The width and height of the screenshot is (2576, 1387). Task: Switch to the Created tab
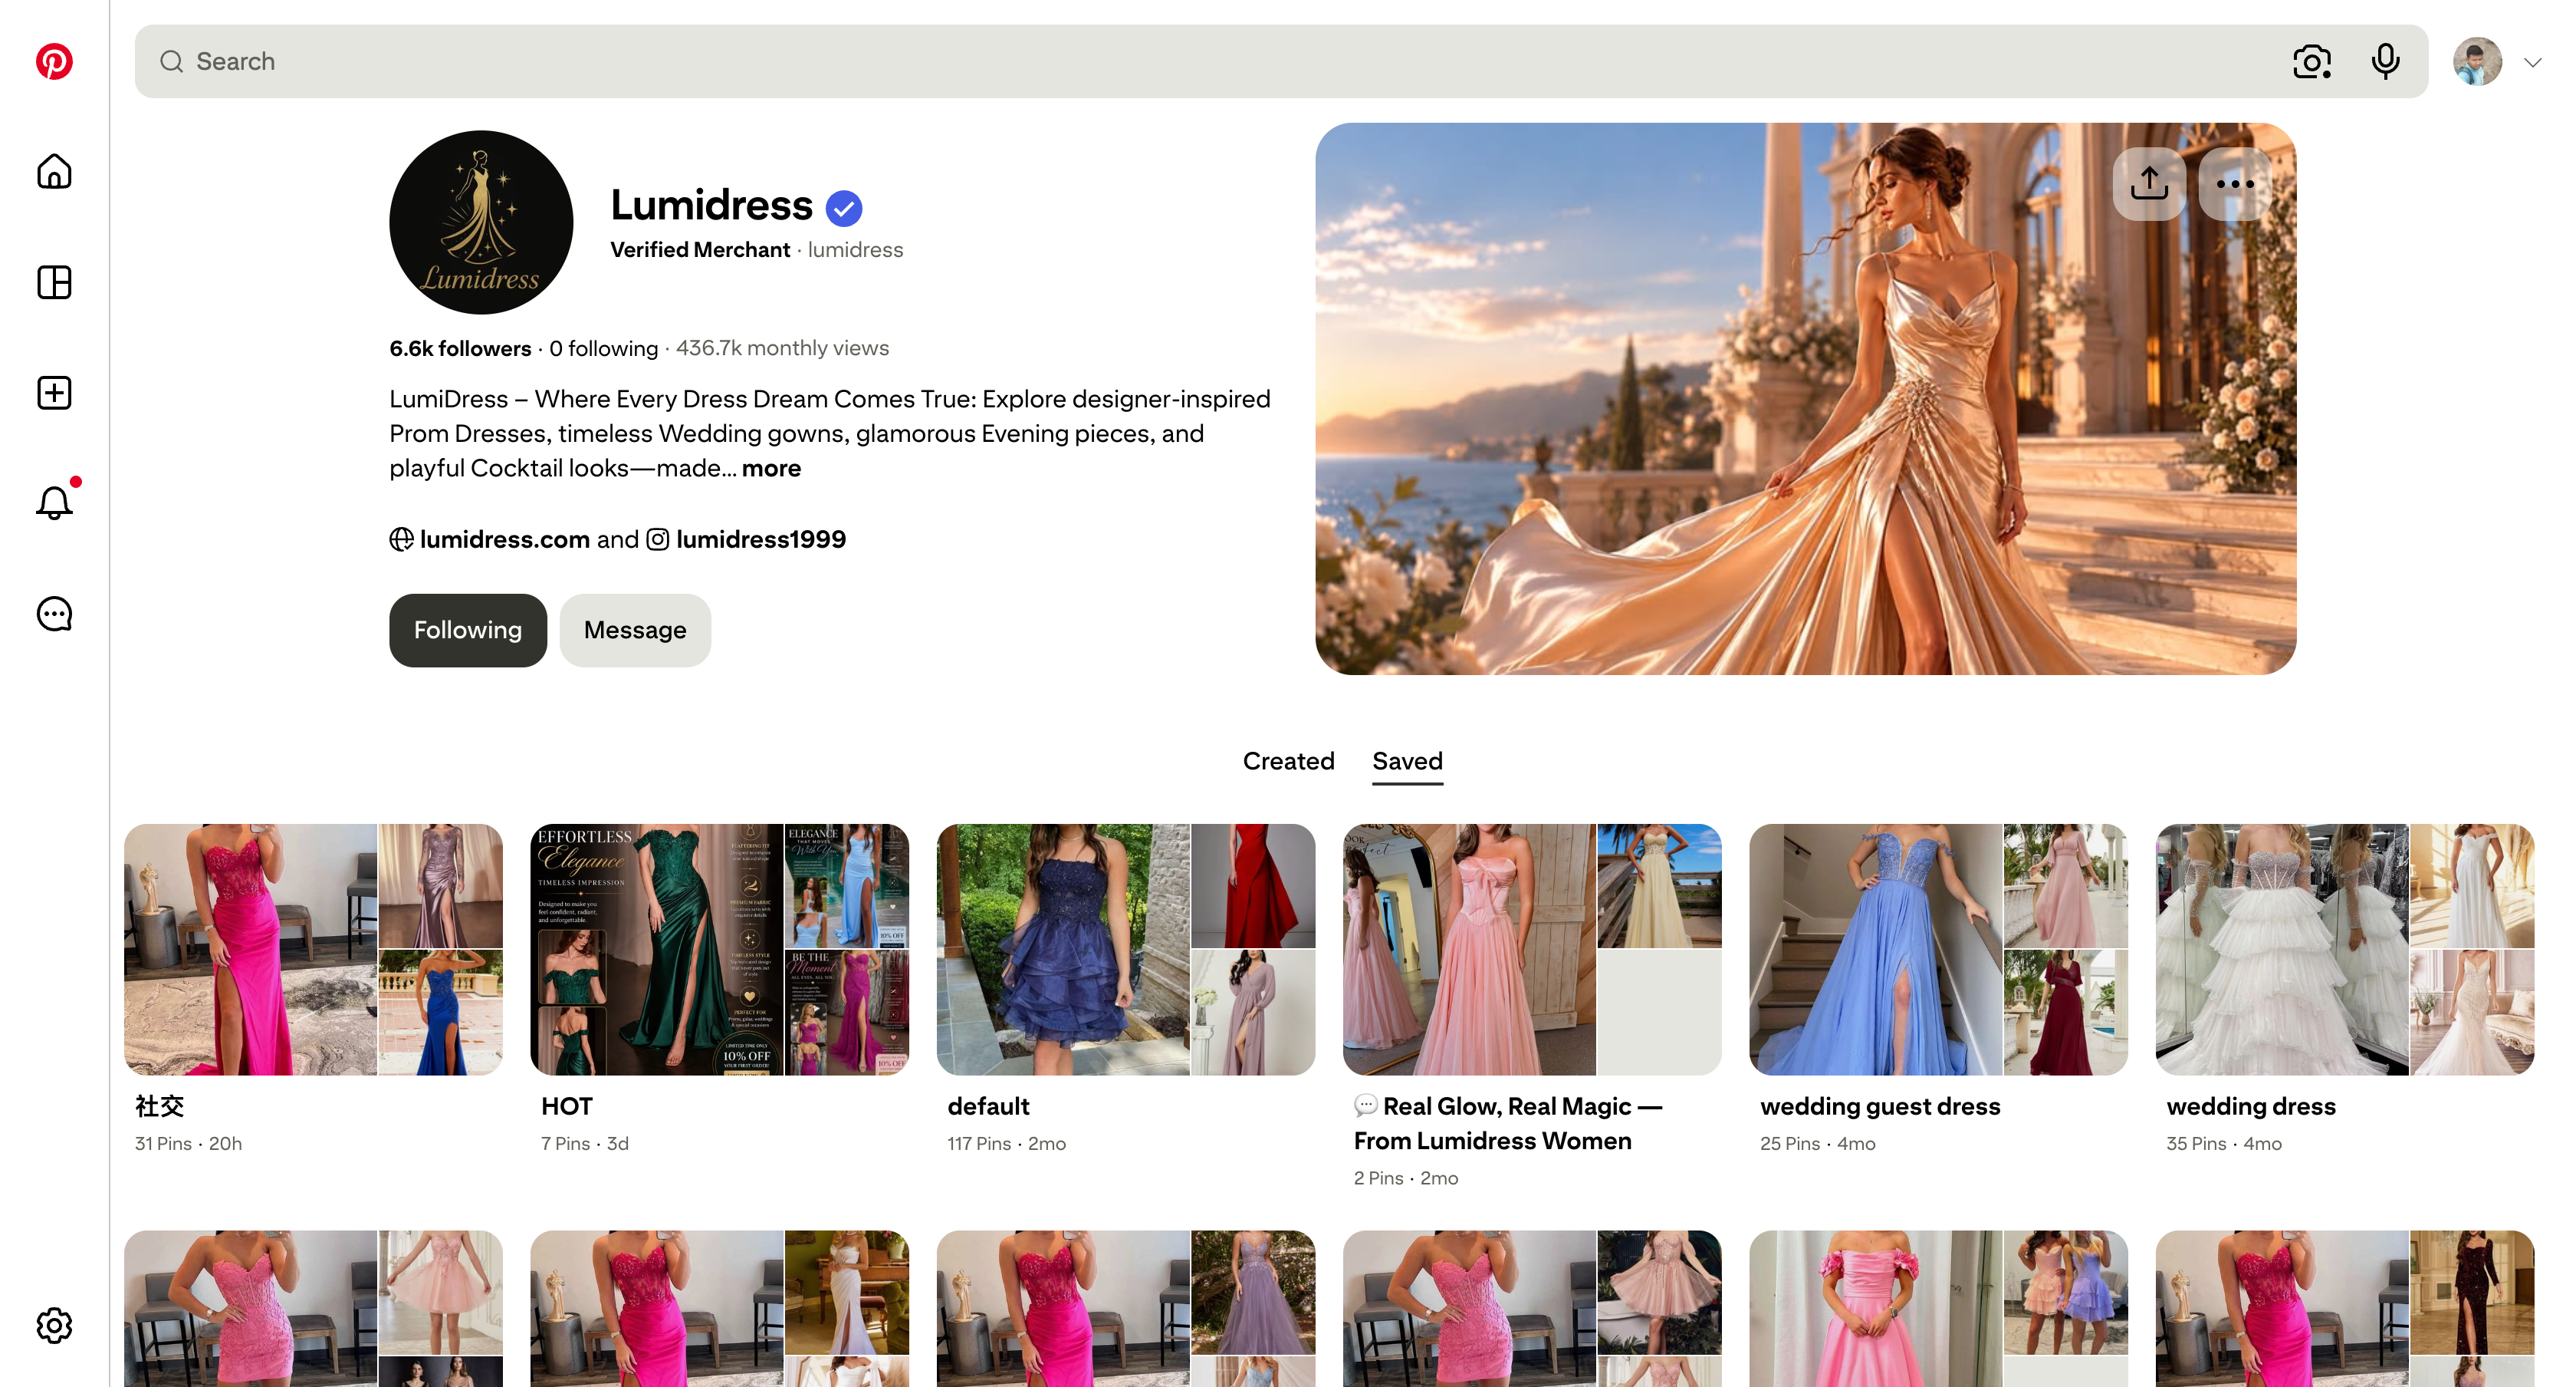pos(1288,760)
